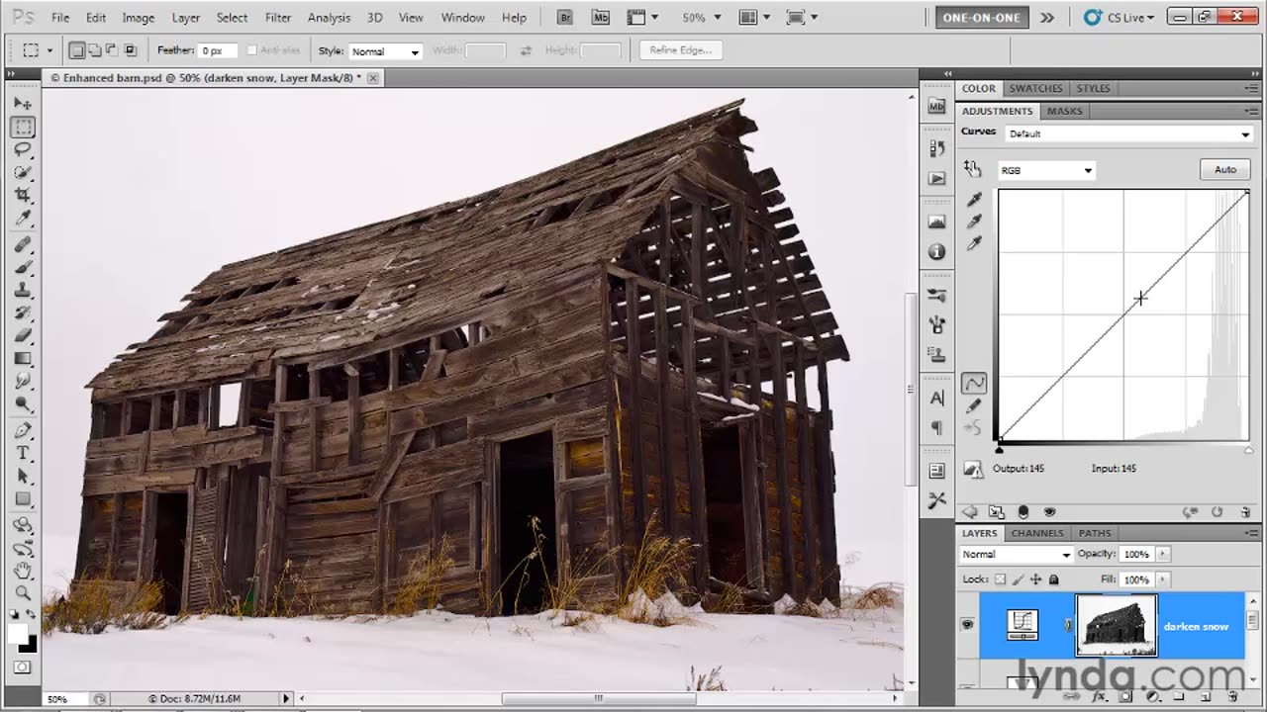Select the Dodge tool
This screenshot has width=1267, height=712.
(23, 403)
